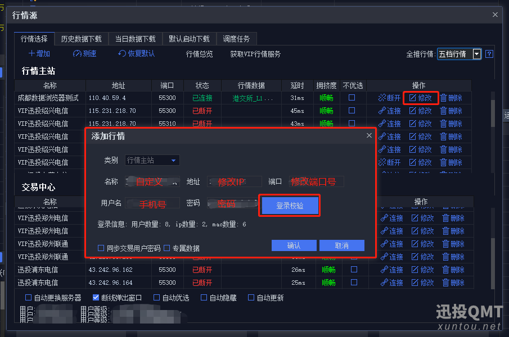Switch to 默认启动下载 tab
Screen dimensions: 509x337
(189, 39)
